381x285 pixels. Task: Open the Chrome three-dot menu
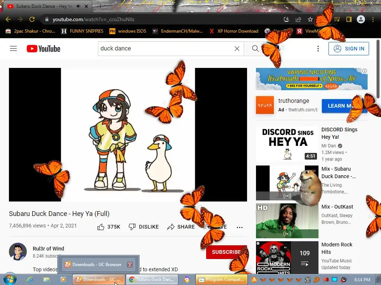click(x=373, y=19)
